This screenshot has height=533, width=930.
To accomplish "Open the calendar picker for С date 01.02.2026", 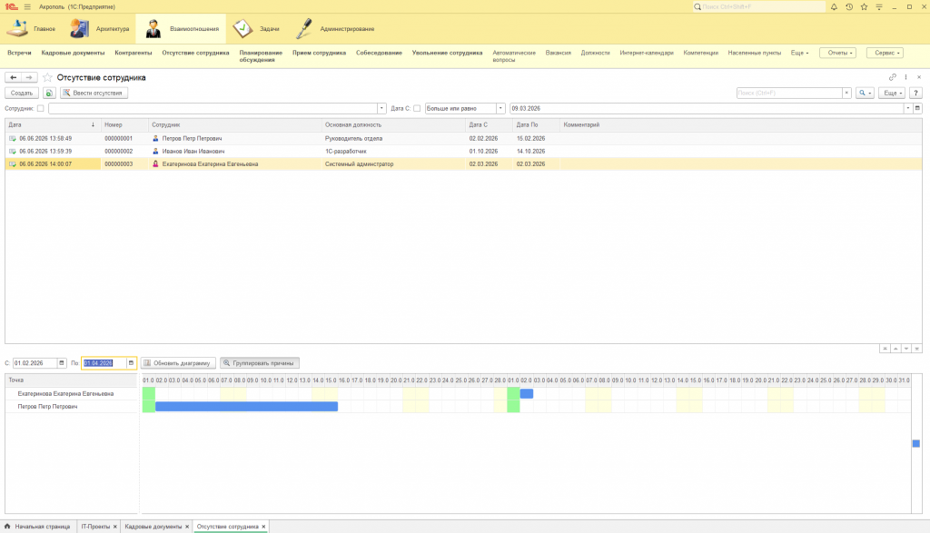I will tap(61, 363).
